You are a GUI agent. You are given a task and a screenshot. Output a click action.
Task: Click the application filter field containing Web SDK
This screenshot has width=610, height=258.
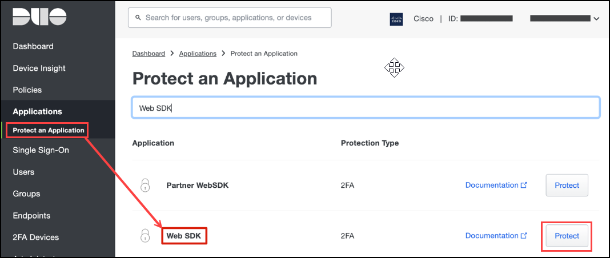pyautogui.click(x=366, y=108)
